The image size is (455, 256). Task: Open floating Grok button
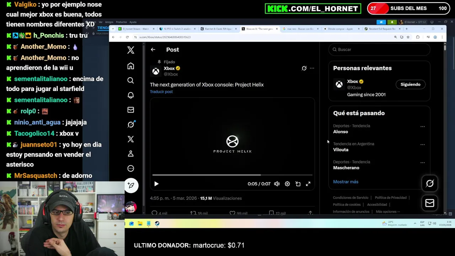point(430,183)
